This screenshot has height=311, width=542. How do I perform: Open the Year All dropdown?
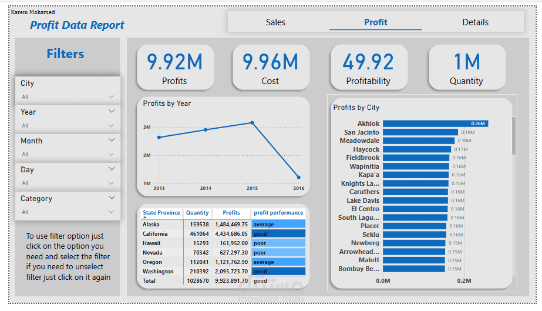tap(68, 126)
